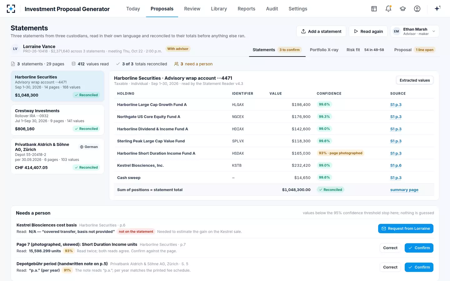Image resolution: width=450 pixels, height=281 pixels.
Task: Click the Kestrel Biosciences cost basis heading
Action: 47,225
